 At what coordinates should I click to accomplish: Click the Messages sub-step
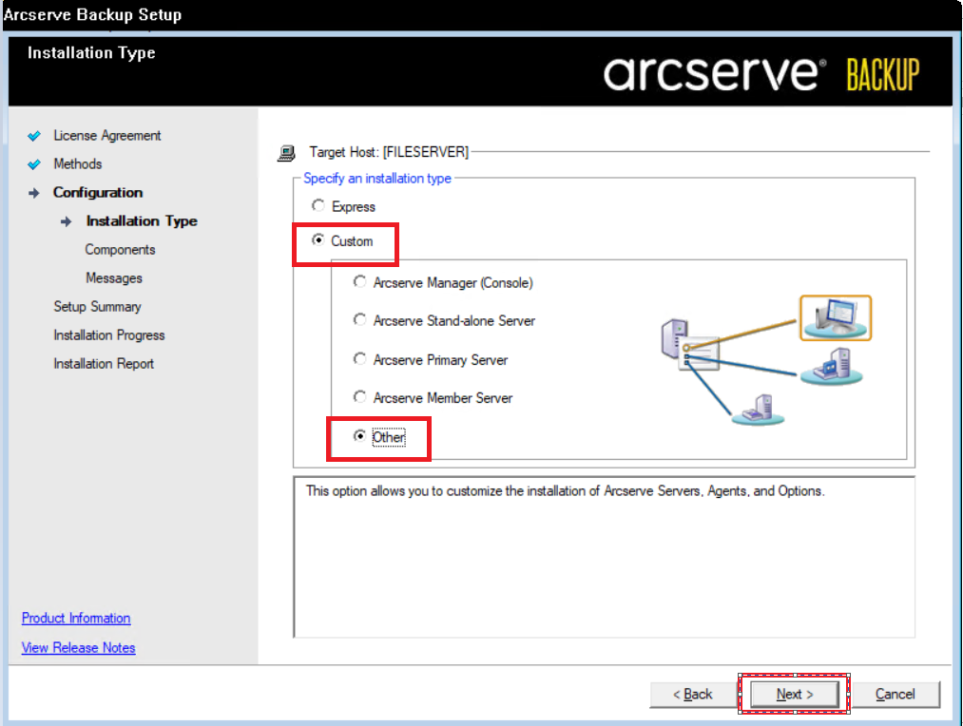114,278
